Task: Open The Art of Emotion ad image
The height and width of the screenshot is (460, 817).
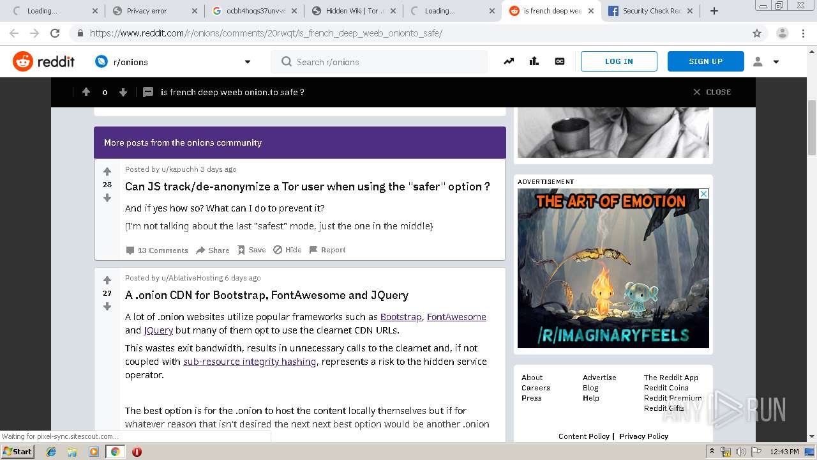Action: point(613,268)
